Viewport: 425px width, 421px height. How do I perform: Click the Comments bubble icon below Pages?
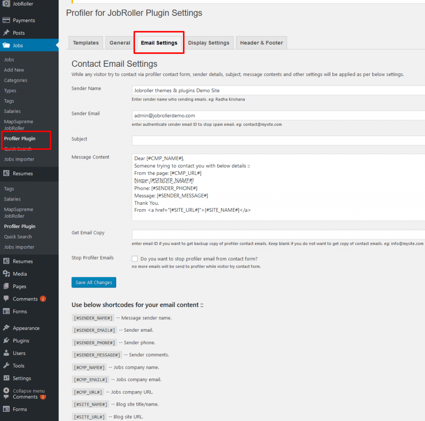click(x=6, y=299)
